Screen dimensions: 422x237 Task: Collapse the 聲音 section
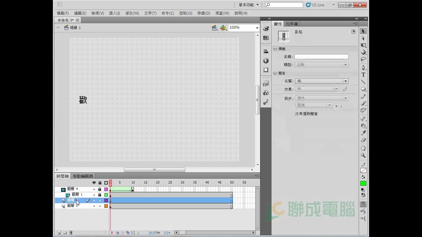pos(275,73)
